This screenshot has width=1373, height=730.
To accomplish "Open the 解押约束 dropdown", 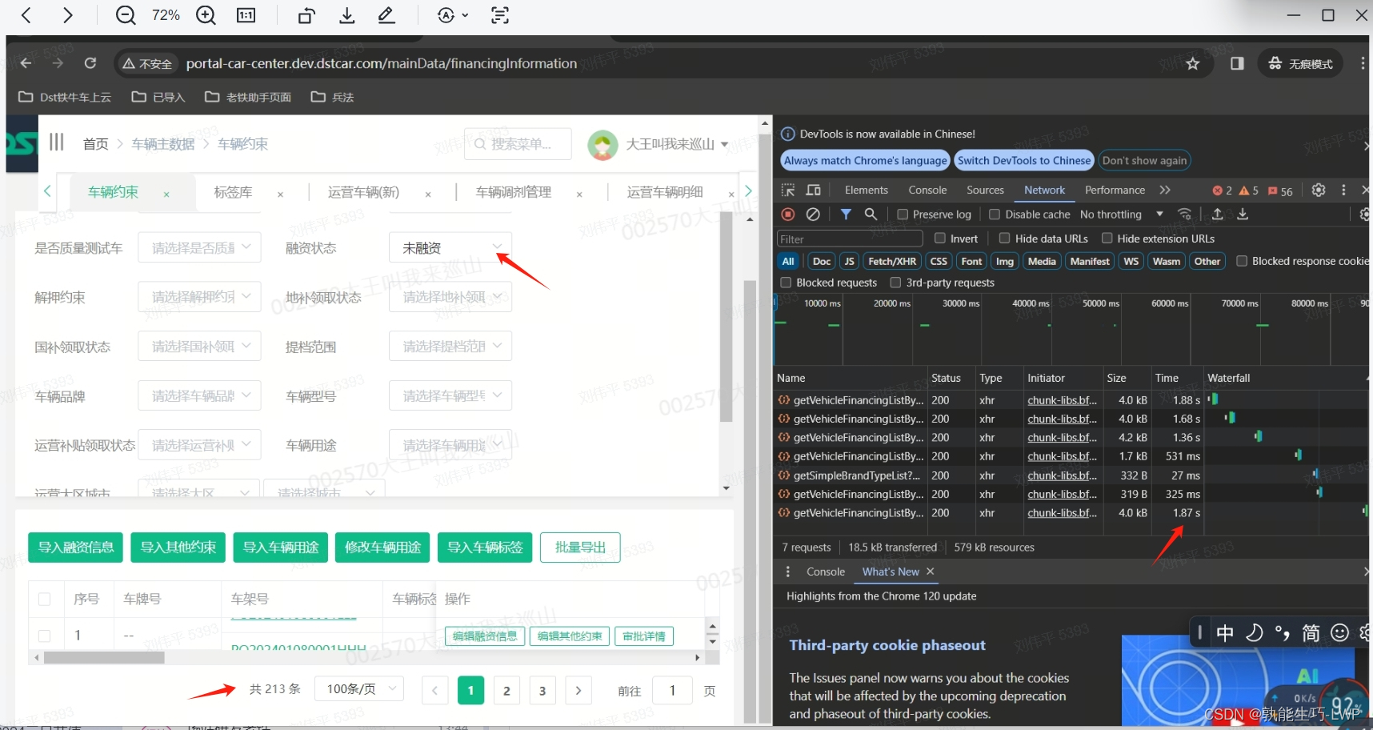I will 199,297.
